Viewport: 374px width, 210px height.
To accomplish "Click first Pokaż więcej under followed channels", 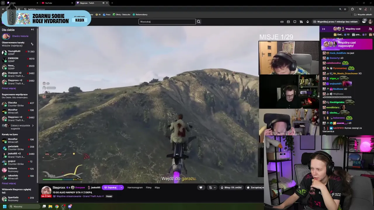I will (9, 88).
